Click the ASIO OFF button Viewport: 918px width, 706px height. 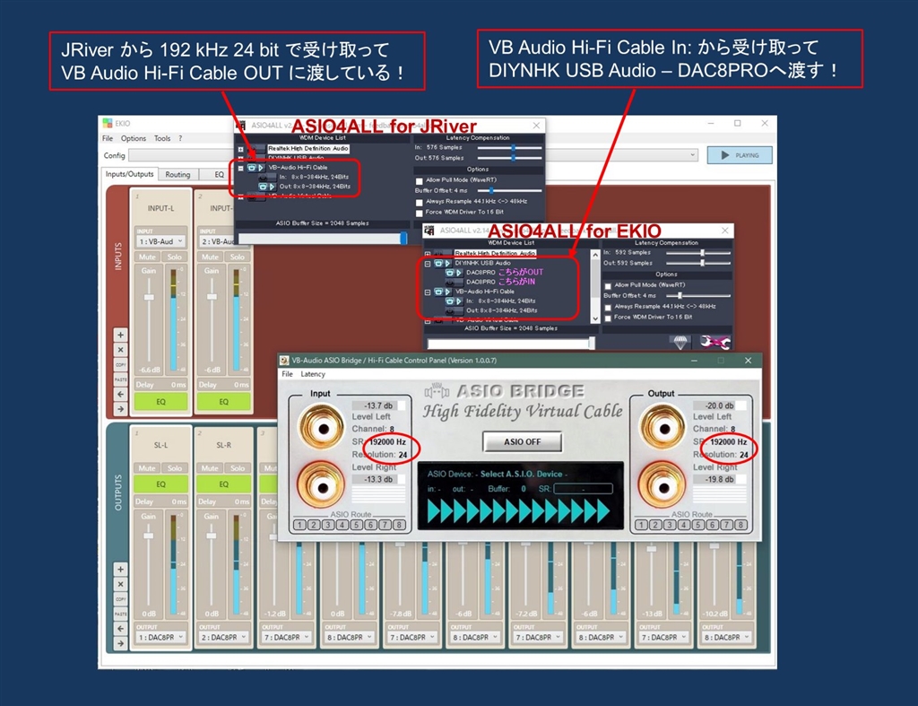pos(523,441)
